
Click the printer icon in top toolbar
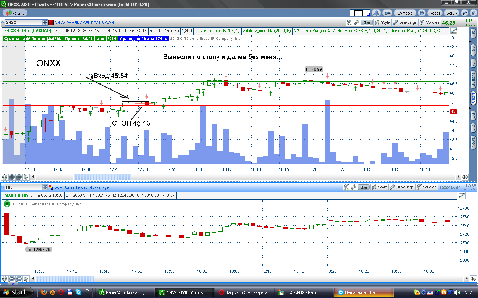click(422, 13)
